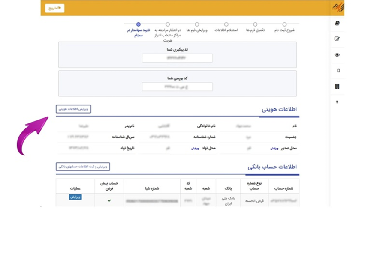Image resolution: width=386 pixels, height=257 pixels.
Task: Click the Sejam logo icon
Action: click(x=338, y=7)
